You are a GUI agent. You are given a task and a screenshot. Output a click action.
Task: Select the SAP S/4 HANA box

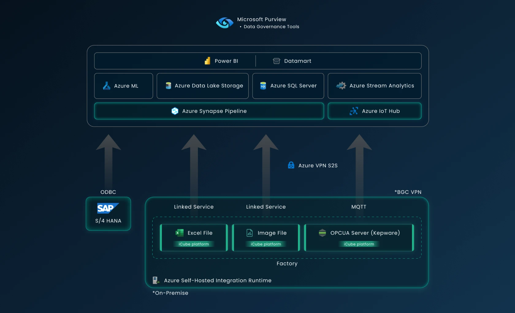click(108, 214)
